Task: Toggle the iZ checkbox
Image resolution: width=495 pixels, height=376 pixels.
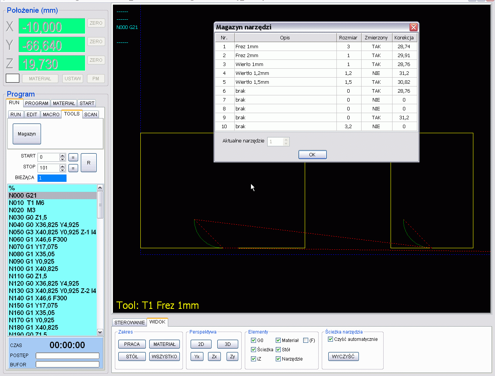Action: coord(253,359)
